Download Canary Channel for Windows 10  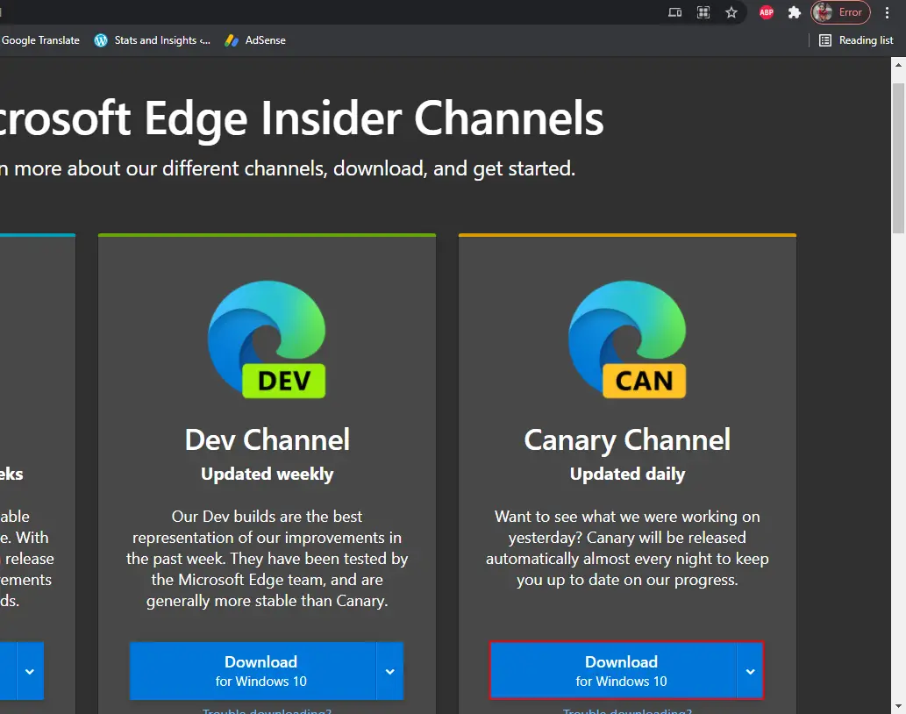tap(613, 671)
